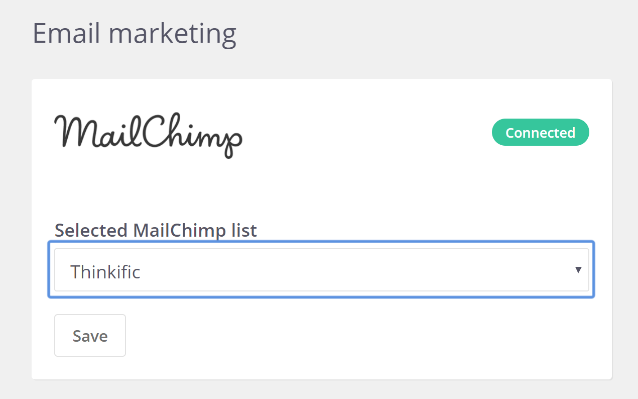
Task: Click the Selected MailChimp list label
Action: 156,230
